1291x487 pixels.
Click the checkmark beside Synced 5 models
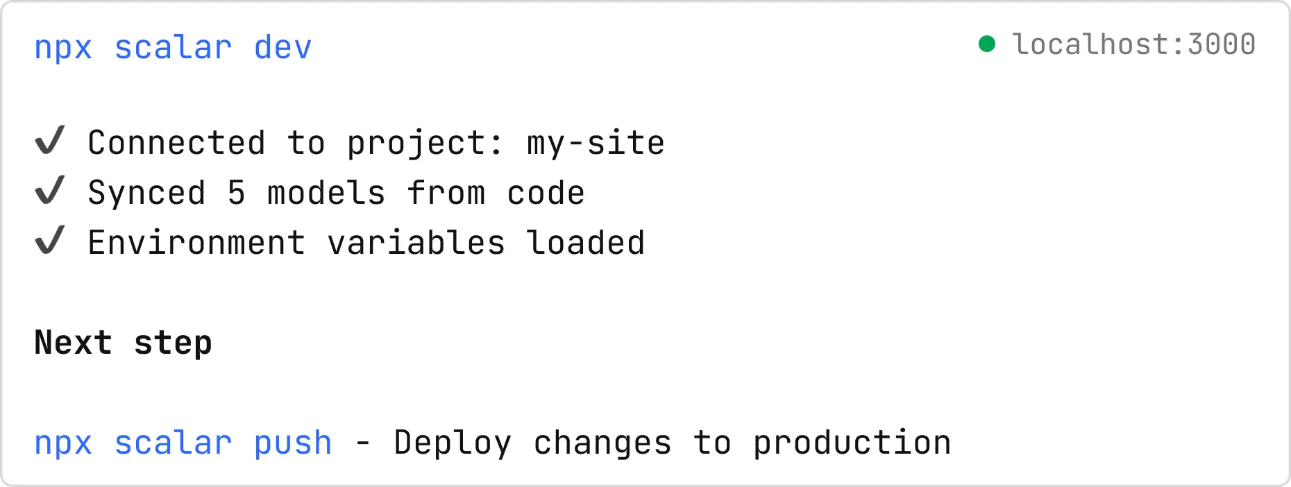click(50, 191)
